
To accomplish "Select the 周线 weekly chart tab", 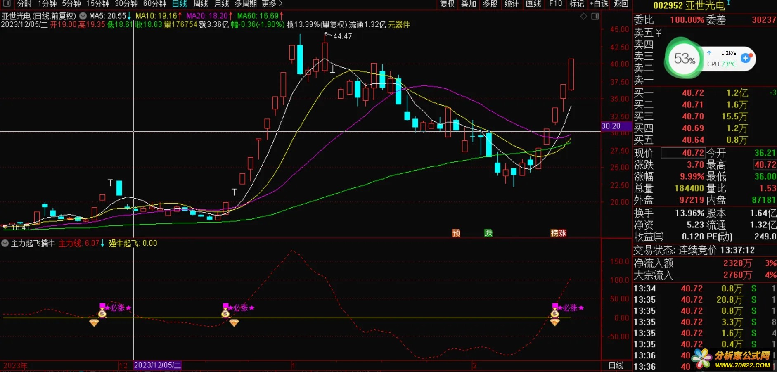I will [200, 4].
